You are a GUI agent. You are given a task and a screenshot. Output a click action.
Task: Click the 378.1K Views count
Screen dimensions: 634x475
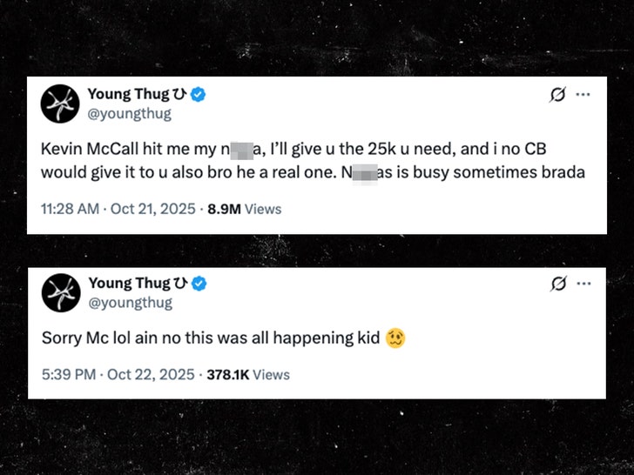247,375
